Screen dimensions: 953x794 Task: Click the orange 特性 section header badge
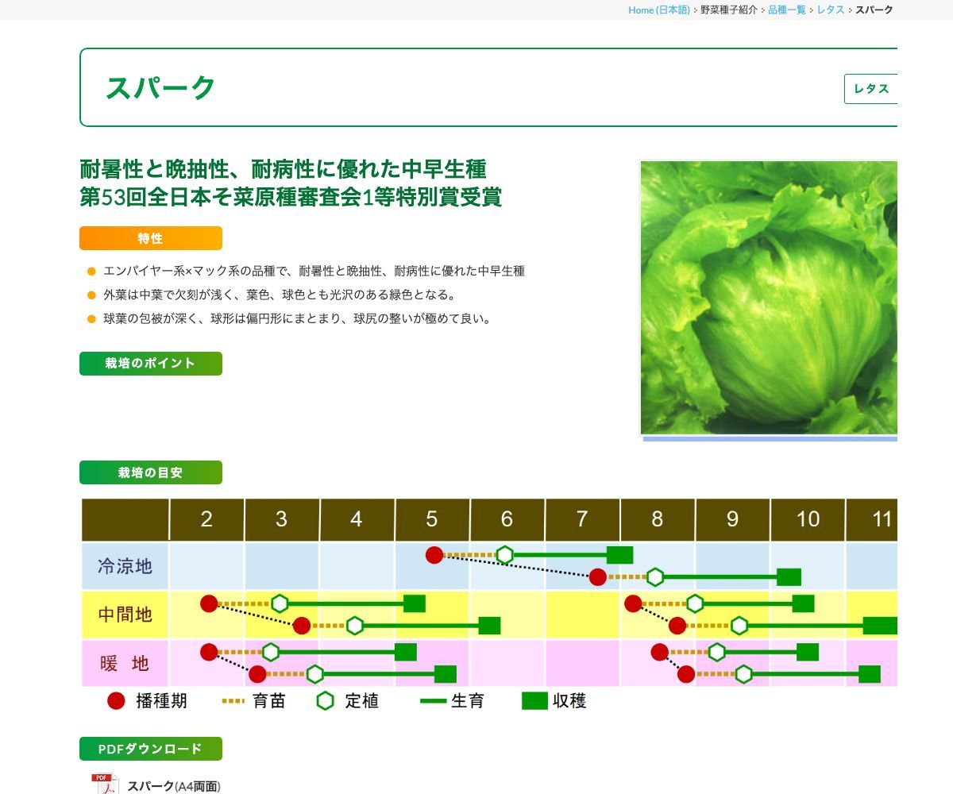coord(150,237)
